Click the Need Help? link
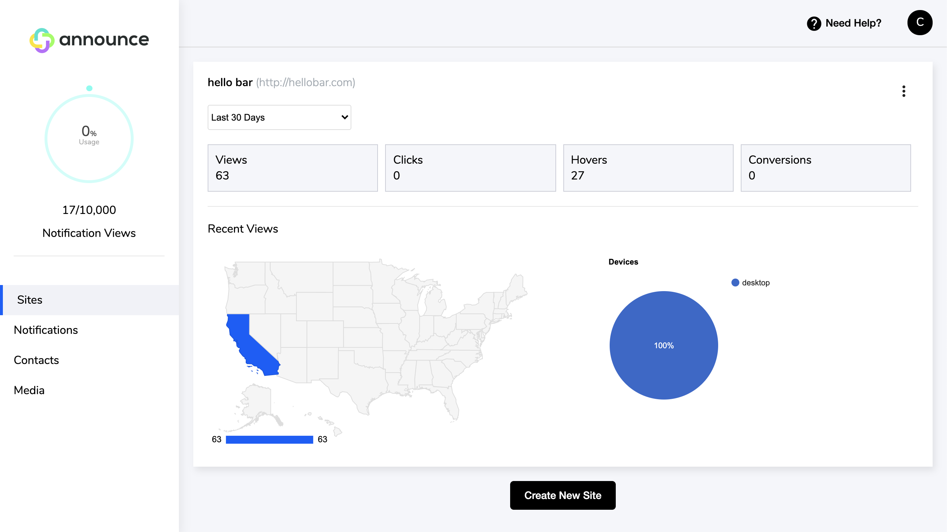 pyautogui.click(x=853, y=23)
